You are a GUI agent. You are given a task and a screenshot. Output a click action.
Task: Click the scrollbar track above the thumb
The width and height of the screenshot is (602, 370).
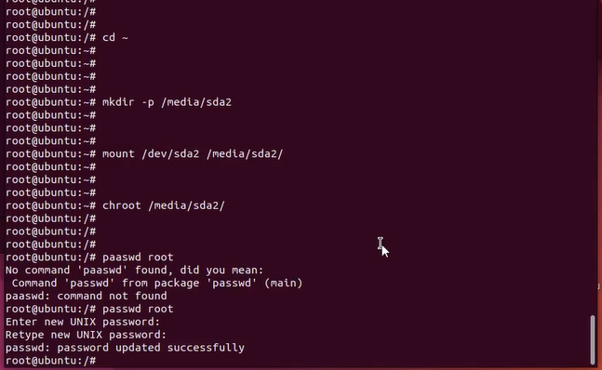pos(593,157)
